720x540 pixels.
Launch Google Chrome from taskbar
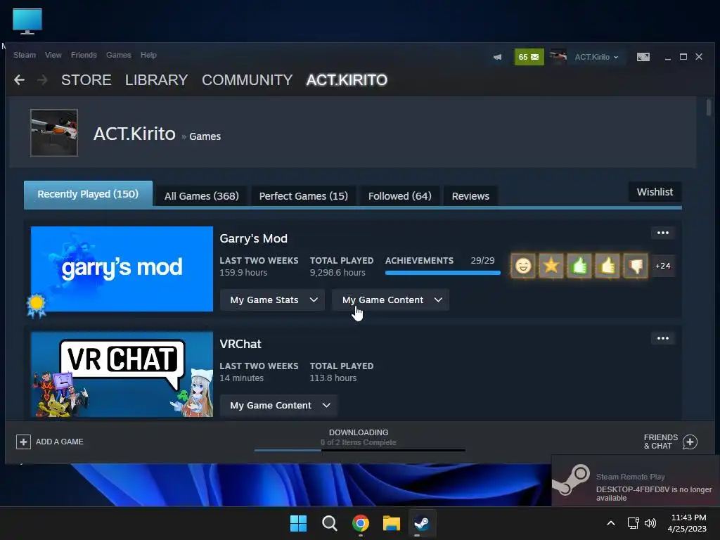coord(361,523)
